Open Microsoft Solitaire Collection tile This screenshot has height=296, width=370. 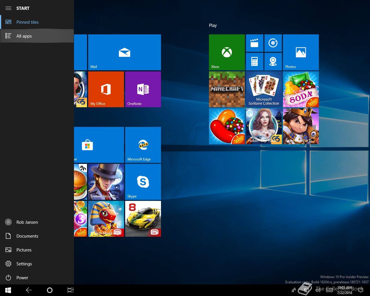coord(264,89)
